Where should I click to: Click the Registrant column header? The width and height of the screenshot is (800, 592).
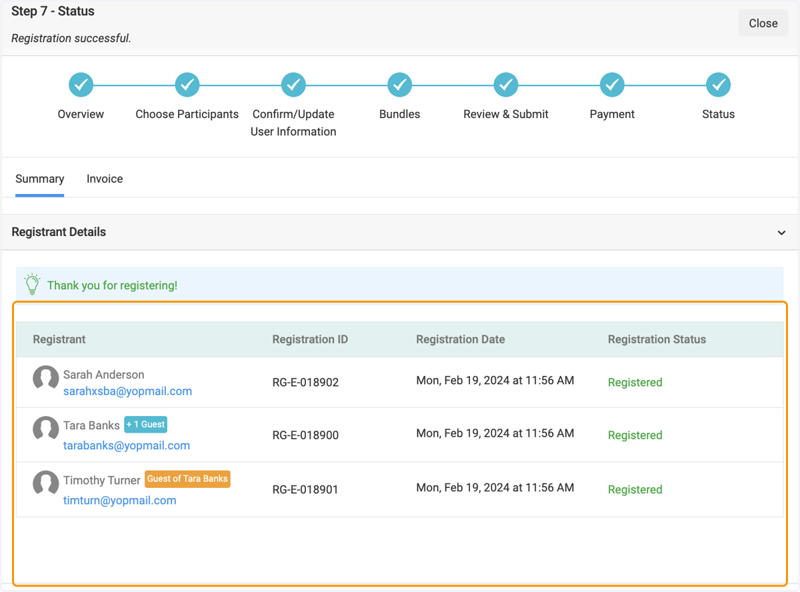pyautogui.click(x=59, y=339)
